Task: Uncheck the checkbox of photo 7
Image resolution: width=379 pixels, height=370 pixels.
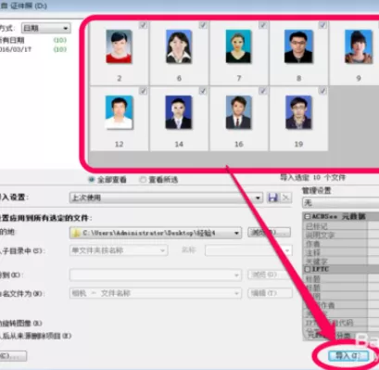Action: (x=263, y=25)
